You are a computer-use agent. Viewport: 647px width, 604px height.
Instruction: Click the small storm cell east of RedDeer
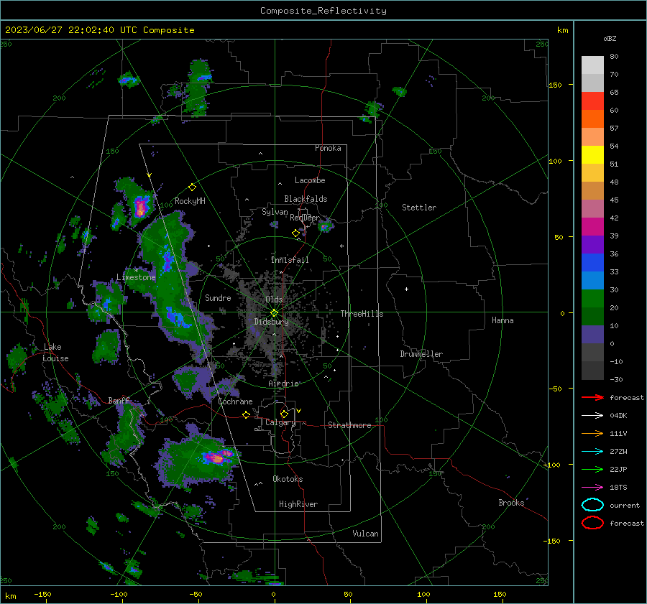(x=325, y=226)
